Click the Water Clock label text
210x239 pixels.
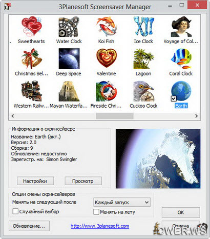click(69, 42)
